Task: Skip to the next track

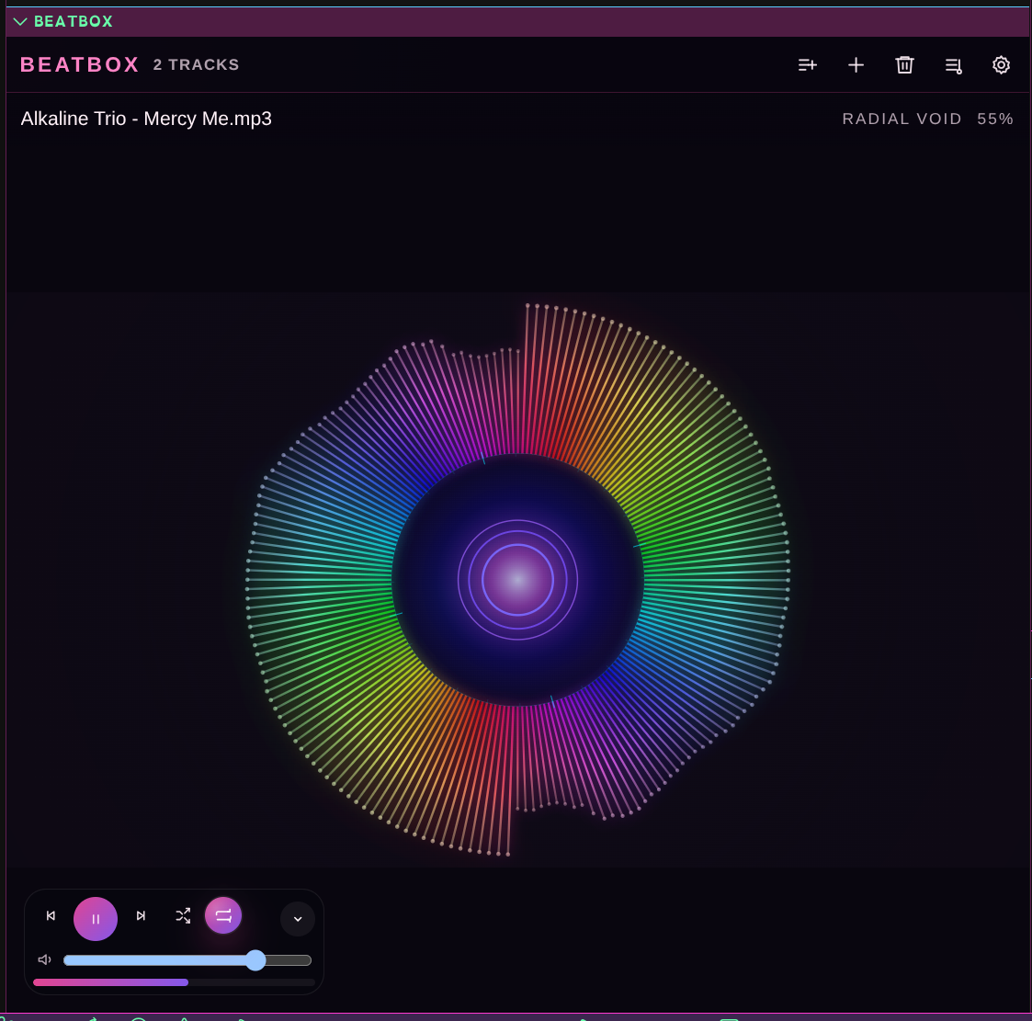Action: [141, 916]
